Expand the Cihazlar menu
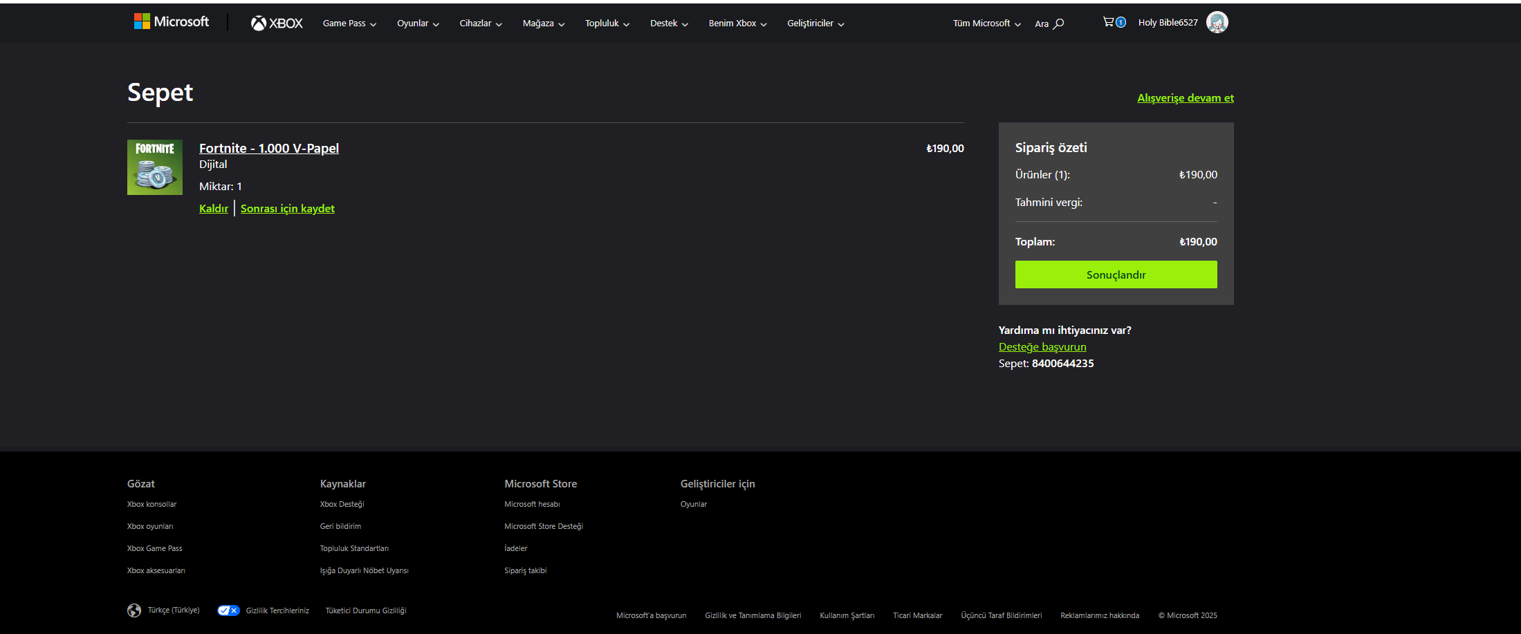Image resolution: width=1521 pixels, height=634 pixels. click(481, 24)
